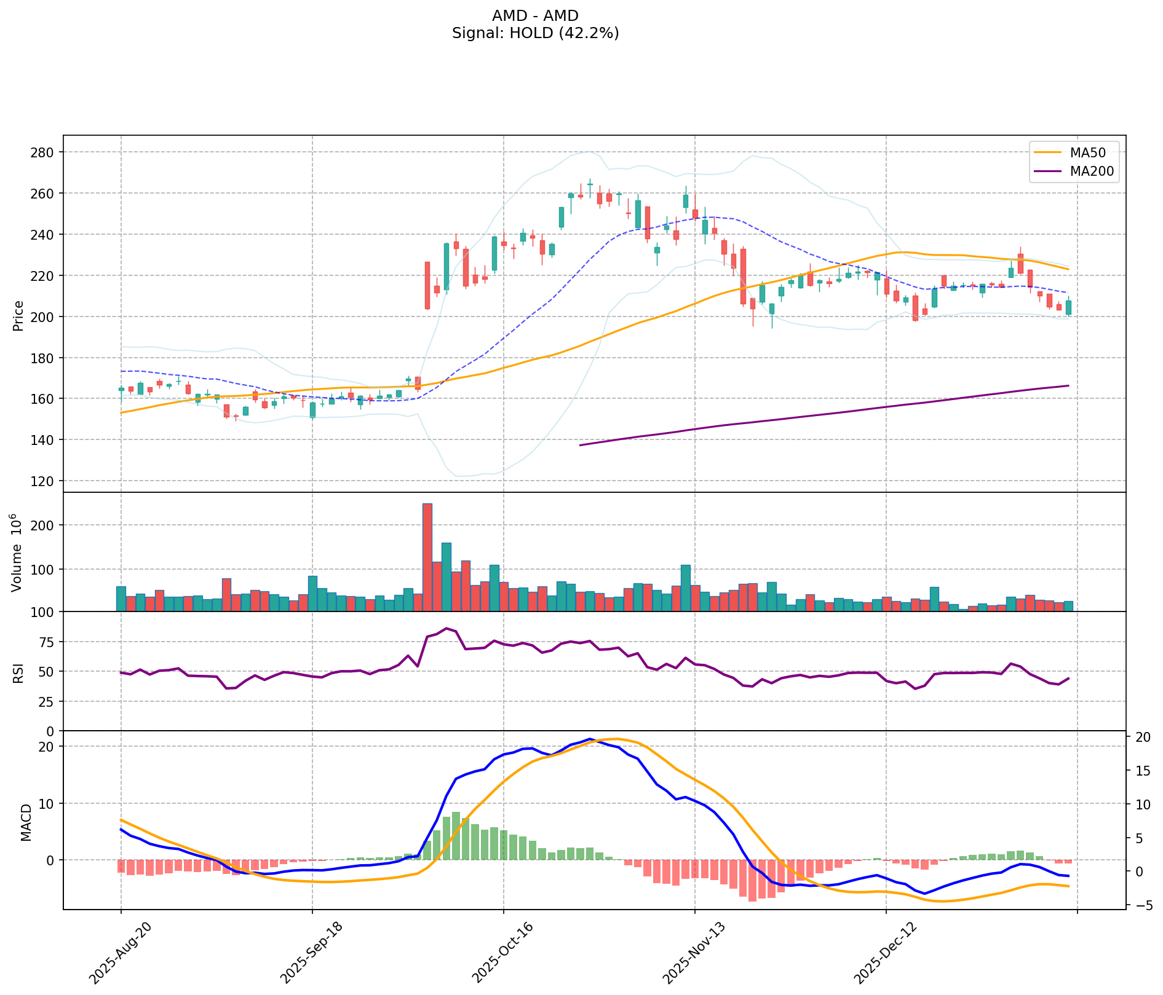Click the 75 tick on RSI axis
Screen dimensions: 1163x995
pyautogui.click(x=47, y=642)
